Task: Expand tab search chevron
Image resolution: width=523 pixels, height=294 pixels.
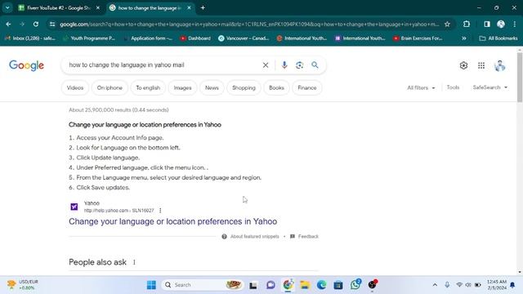Action: pyautogui.click(x=7, y=7)
